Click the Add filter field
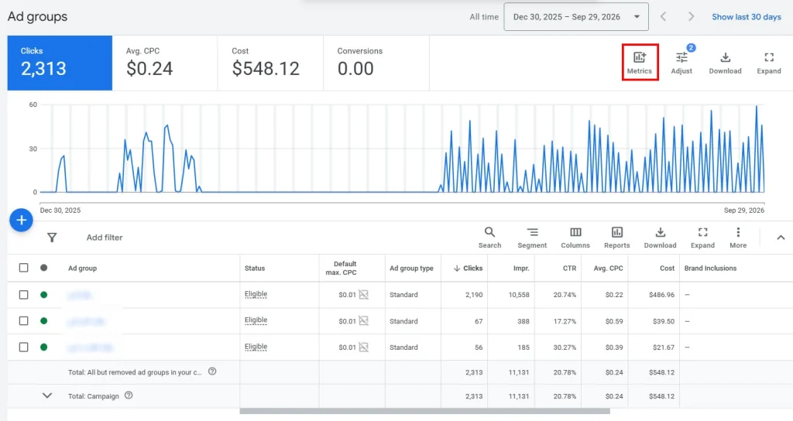The width and height of the screenshot is (793, 421). (105, 237)
